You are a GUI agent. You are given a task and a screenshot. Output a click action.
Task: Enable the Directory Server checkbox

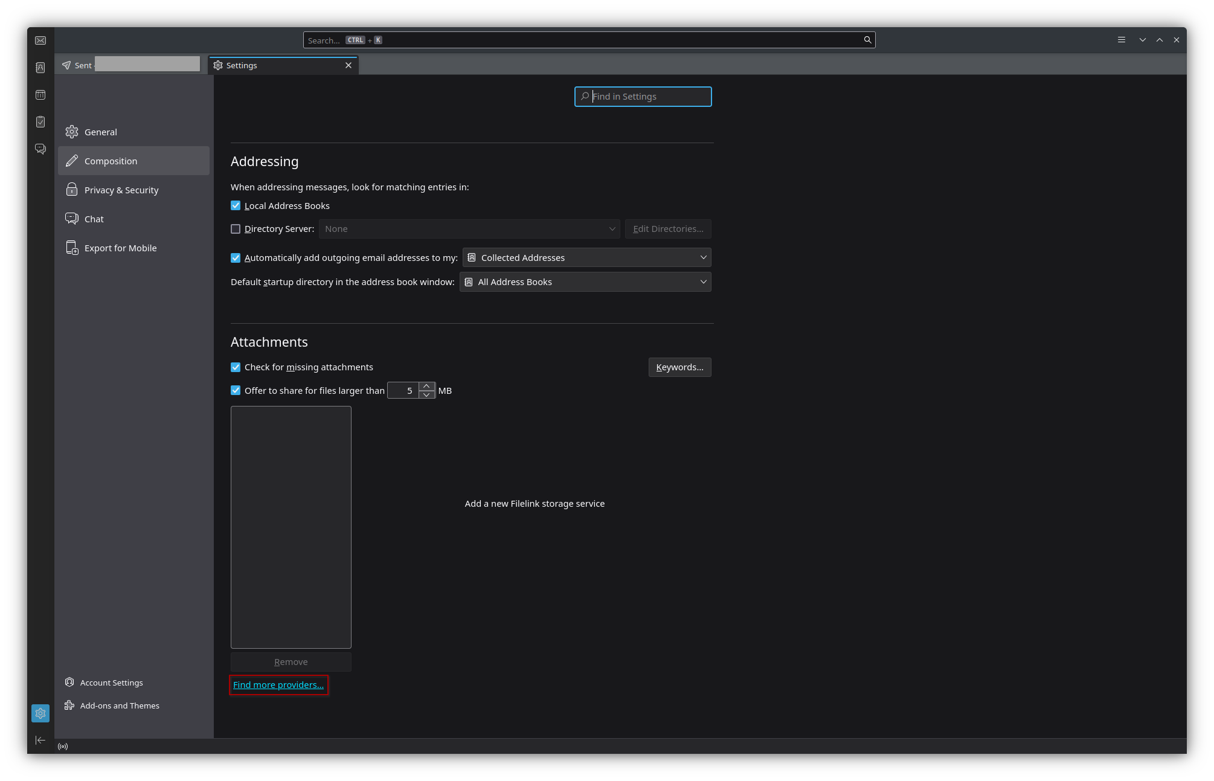tap(236, 229)
